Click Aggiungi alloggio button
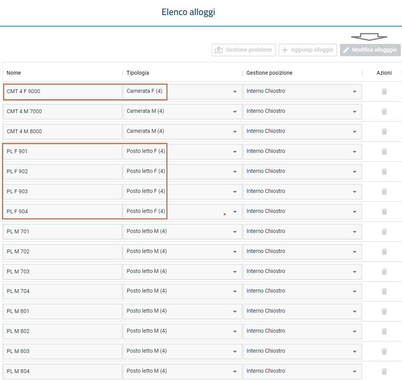Viewport: 402px width, 380px height. (x=308, y=50)
